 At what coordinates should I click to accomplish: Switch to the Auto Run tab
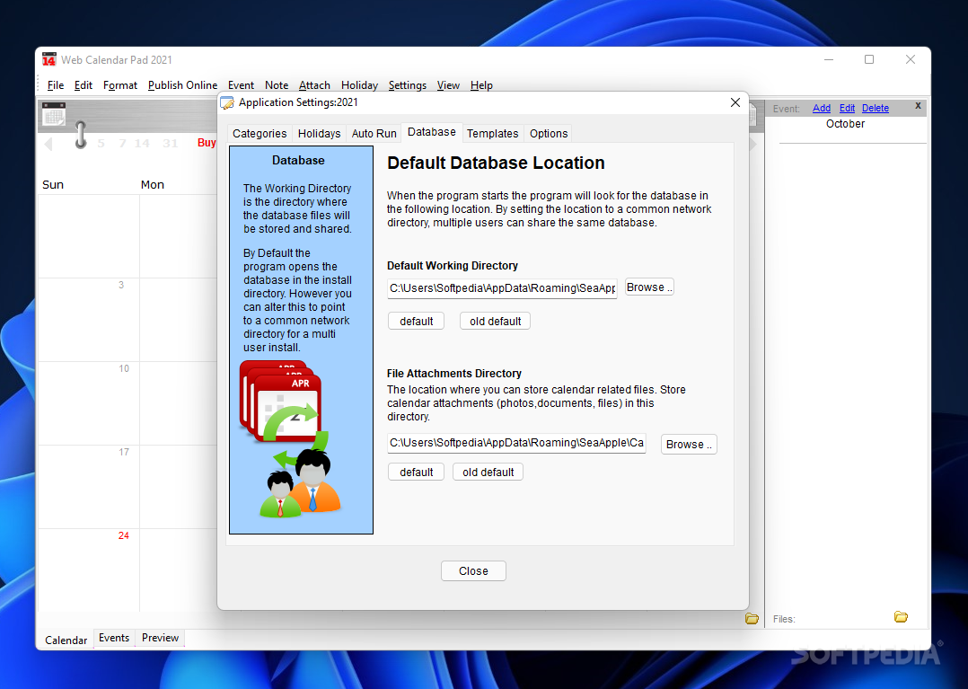pos(374,133)
